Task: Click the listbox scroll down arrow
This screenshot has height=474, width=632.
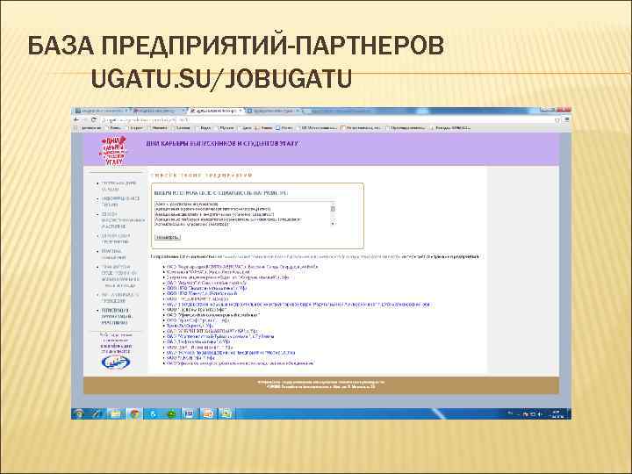Action: click(333, 223)
